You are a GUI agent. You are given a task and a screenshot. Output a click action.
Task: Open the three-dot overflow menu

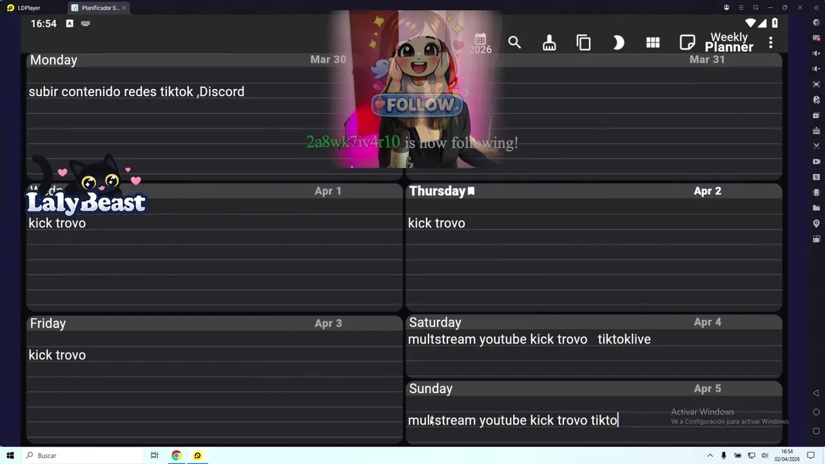point(771,43)
